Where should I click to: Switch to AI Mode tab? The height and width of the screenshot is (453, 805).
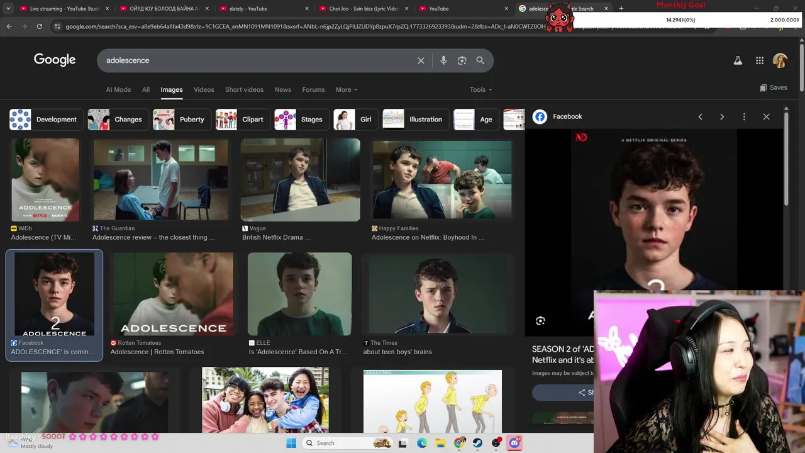(118, 89)
